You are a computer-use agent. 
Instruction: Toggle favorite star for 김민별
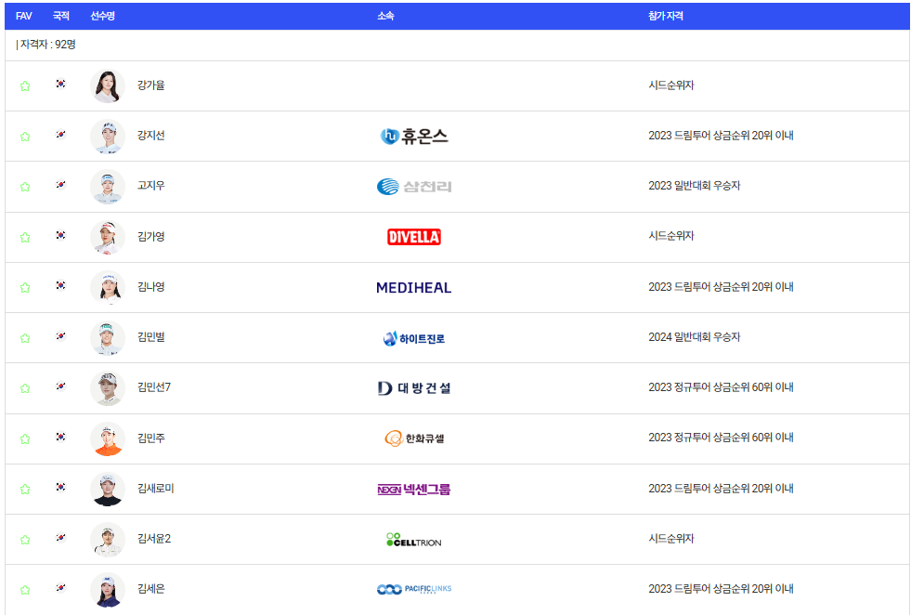point(25,338)
